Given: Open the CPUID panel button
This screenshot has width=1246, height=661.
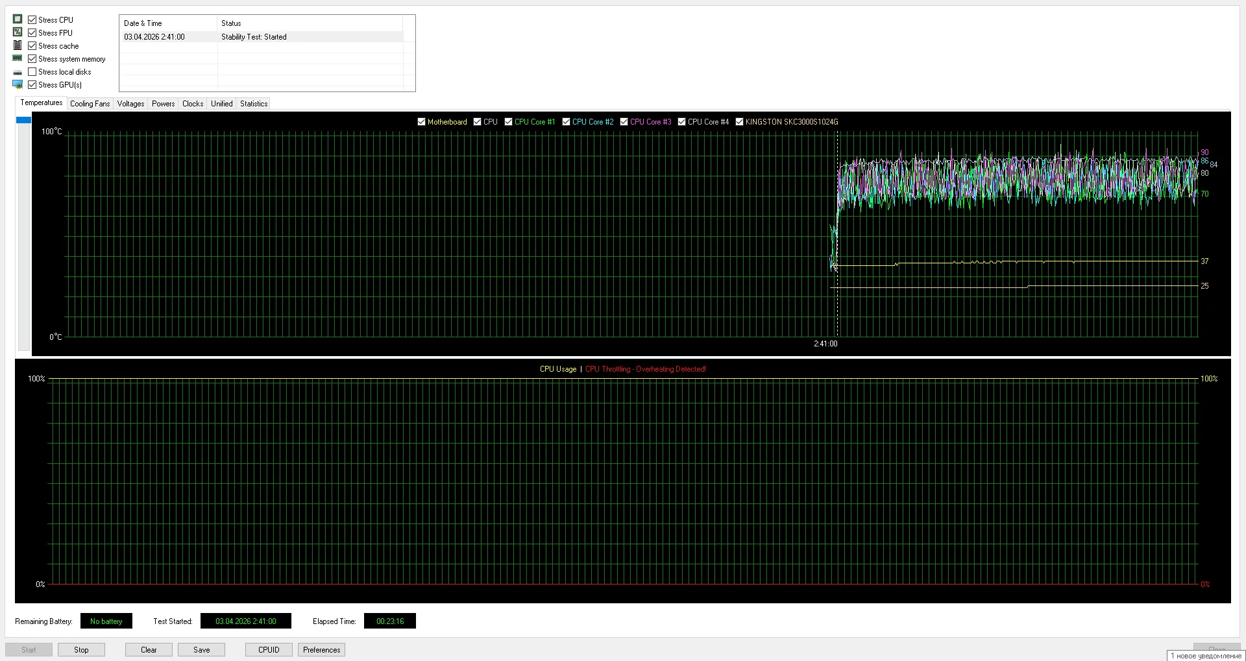Looking at the screenshot, I should point(269,649).
